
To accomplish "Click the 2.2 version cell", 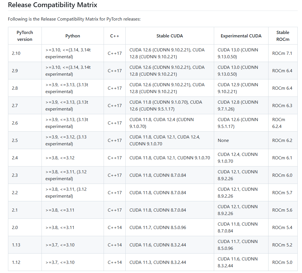I will [x=25, y=192].
